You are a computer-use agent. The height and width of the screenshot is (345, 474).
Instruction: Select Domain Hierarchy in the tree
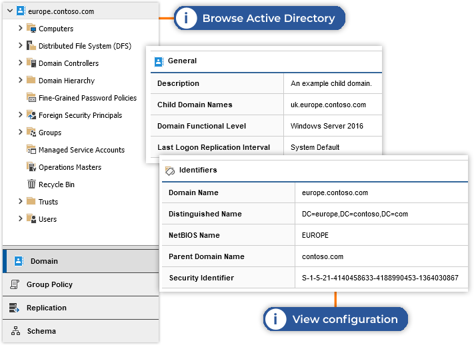[66, 81]
